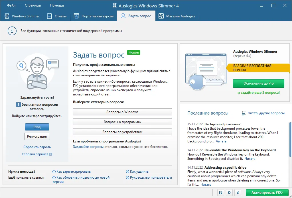Click the Windows Slimmer tab icon
The width and height of the screenshot is (292, 198).
click(7, 16)
